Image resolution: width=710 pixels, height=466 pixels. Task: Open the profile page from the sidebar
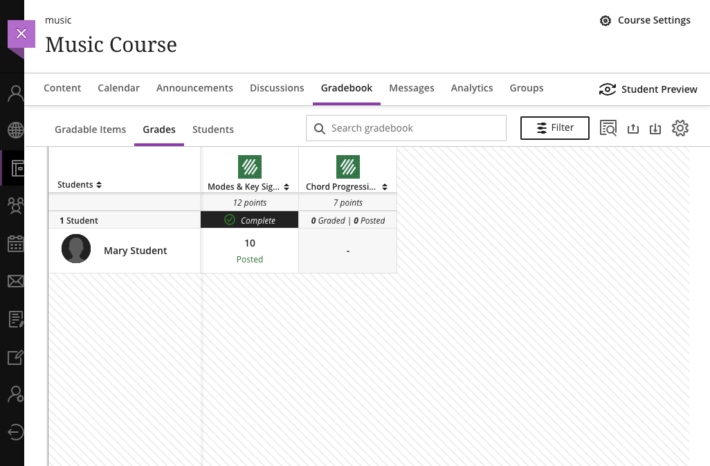tap(15, 93)
